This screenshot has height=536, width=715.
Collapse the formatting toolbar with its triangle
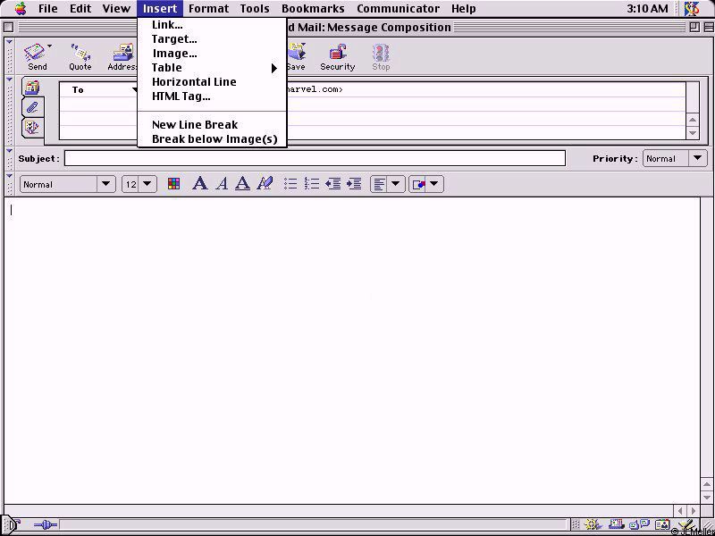(10, 175)
